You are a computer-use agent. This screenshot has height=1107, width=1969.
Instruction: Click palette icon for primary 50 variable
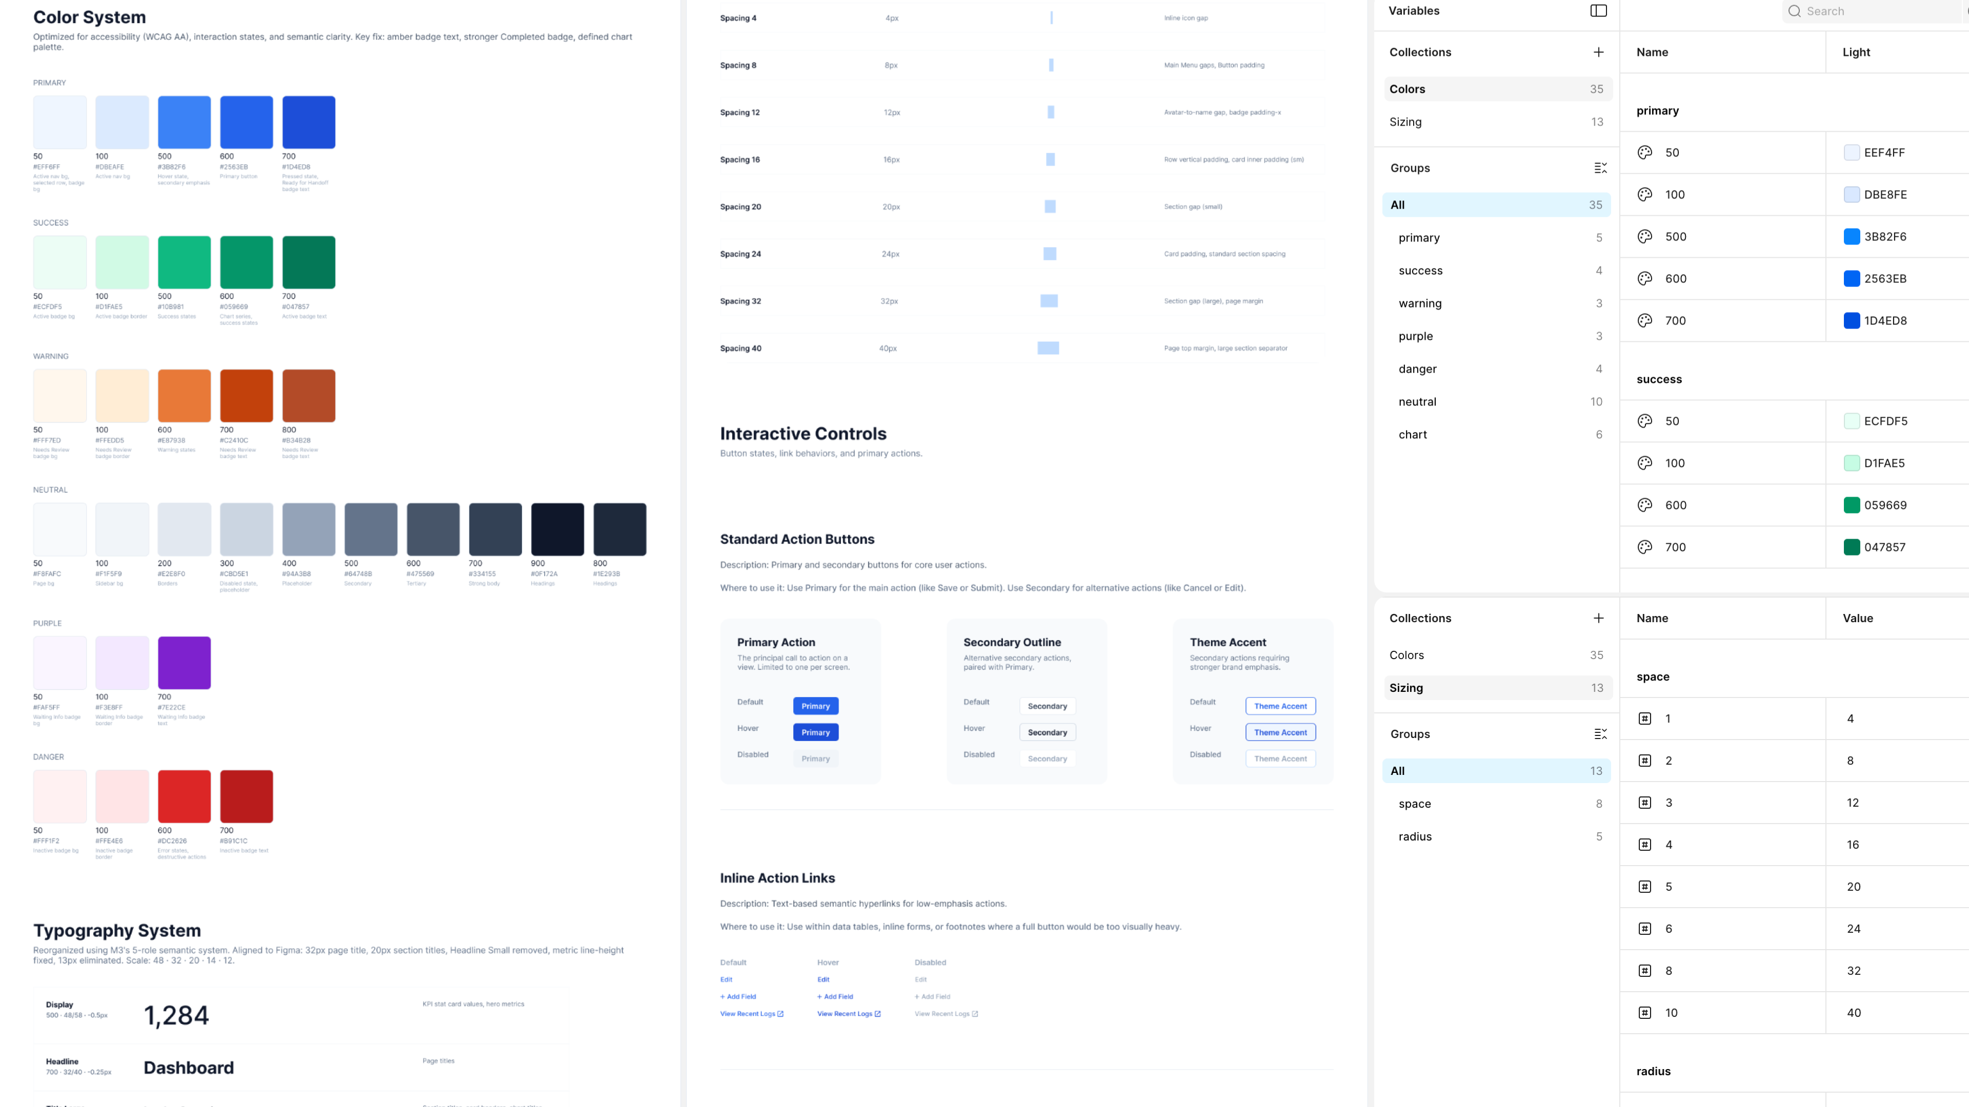point(1645,153)
